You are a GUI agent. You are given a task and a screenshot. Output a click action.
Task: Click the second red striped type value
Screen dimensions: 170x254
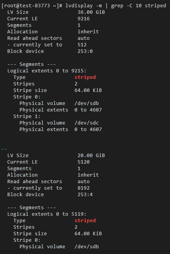tap(85, 220)
